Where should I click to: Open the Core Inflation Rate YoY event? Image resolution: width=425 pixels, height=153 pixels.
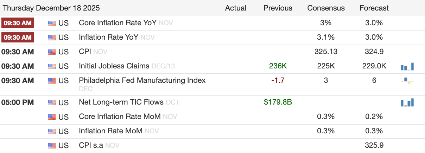coord(118,23)
